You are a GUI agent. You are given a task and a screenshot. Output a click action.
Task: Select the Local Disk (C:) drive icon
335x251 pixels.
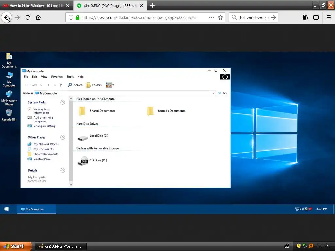click(x=82, y=138)
